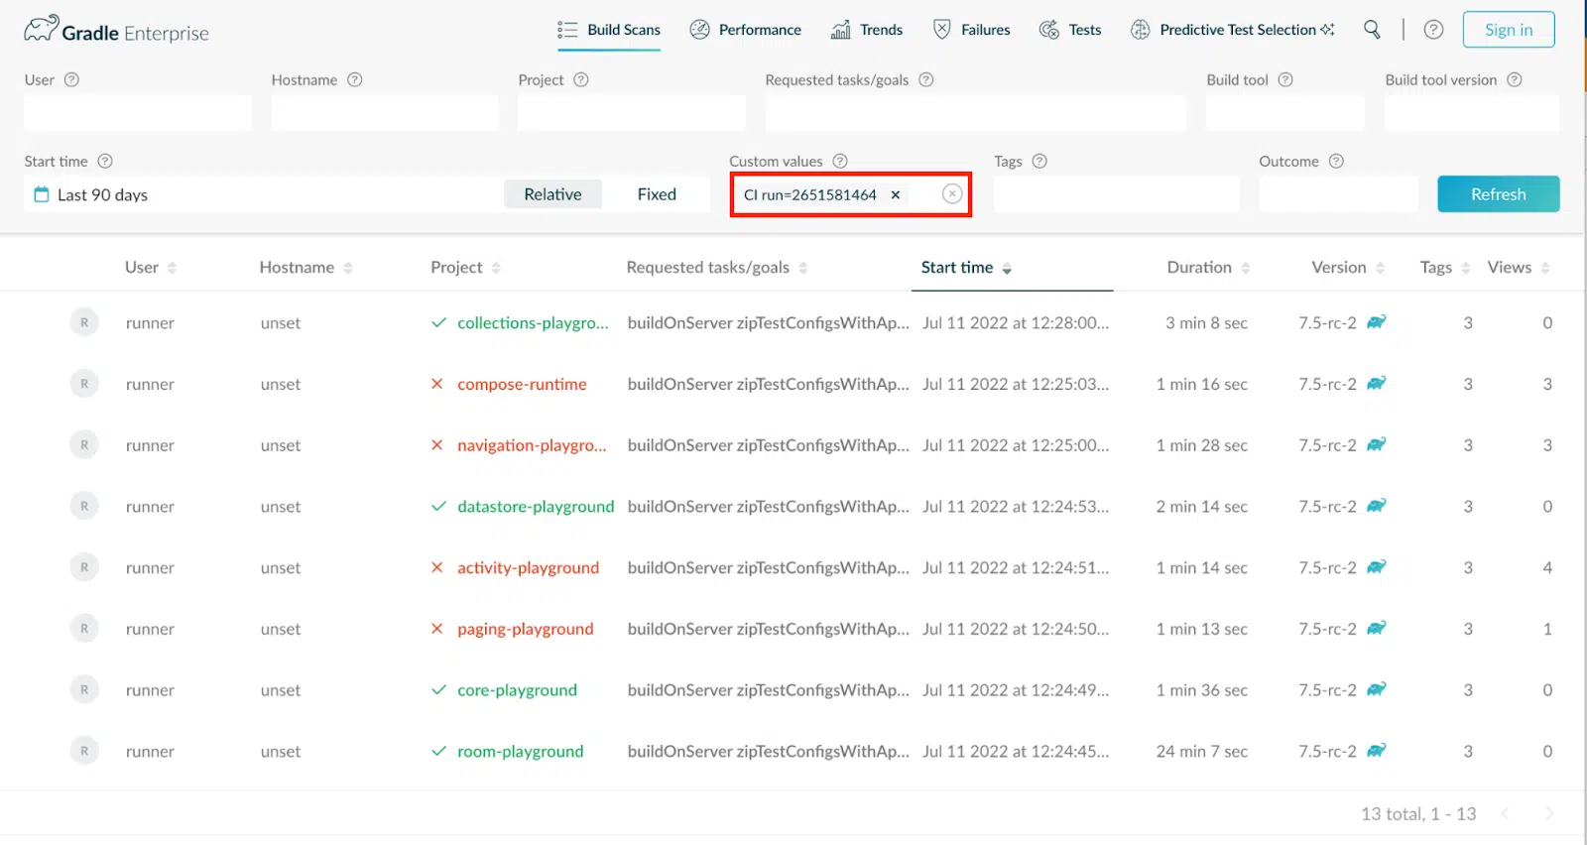
Task: Click the search magnifier icon in header
Action: [1372, 30]
